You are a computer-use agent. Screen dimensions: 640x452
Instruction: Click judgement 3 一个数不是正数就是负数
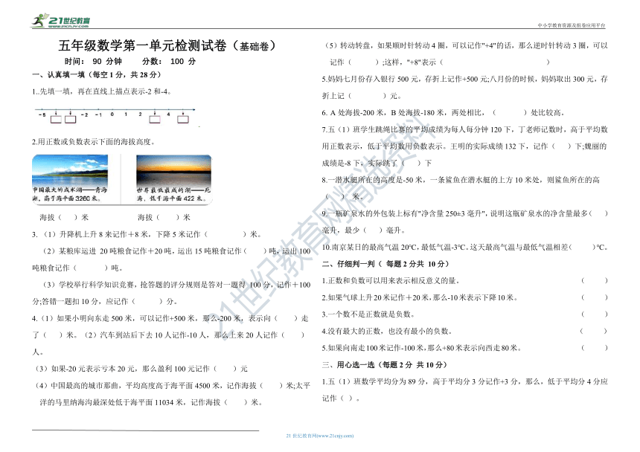pos(368,314)
